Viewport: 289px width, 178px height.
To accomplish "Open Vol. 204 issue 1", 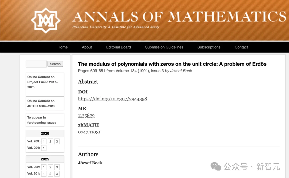I will coord(44,148).
